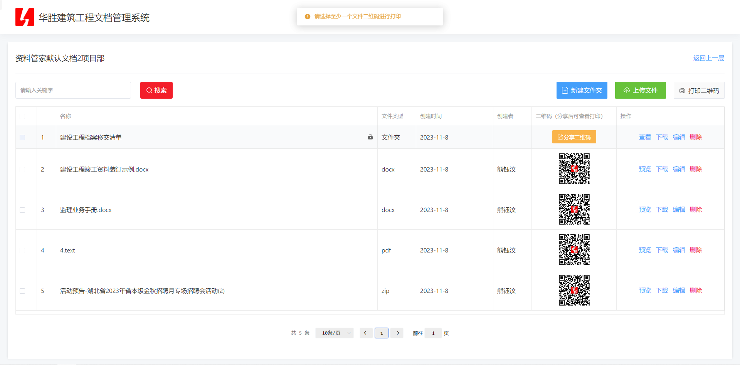Click 删除 for the zip file row
The height and width of the screenshot is (365, 740).
pos(696,290)
